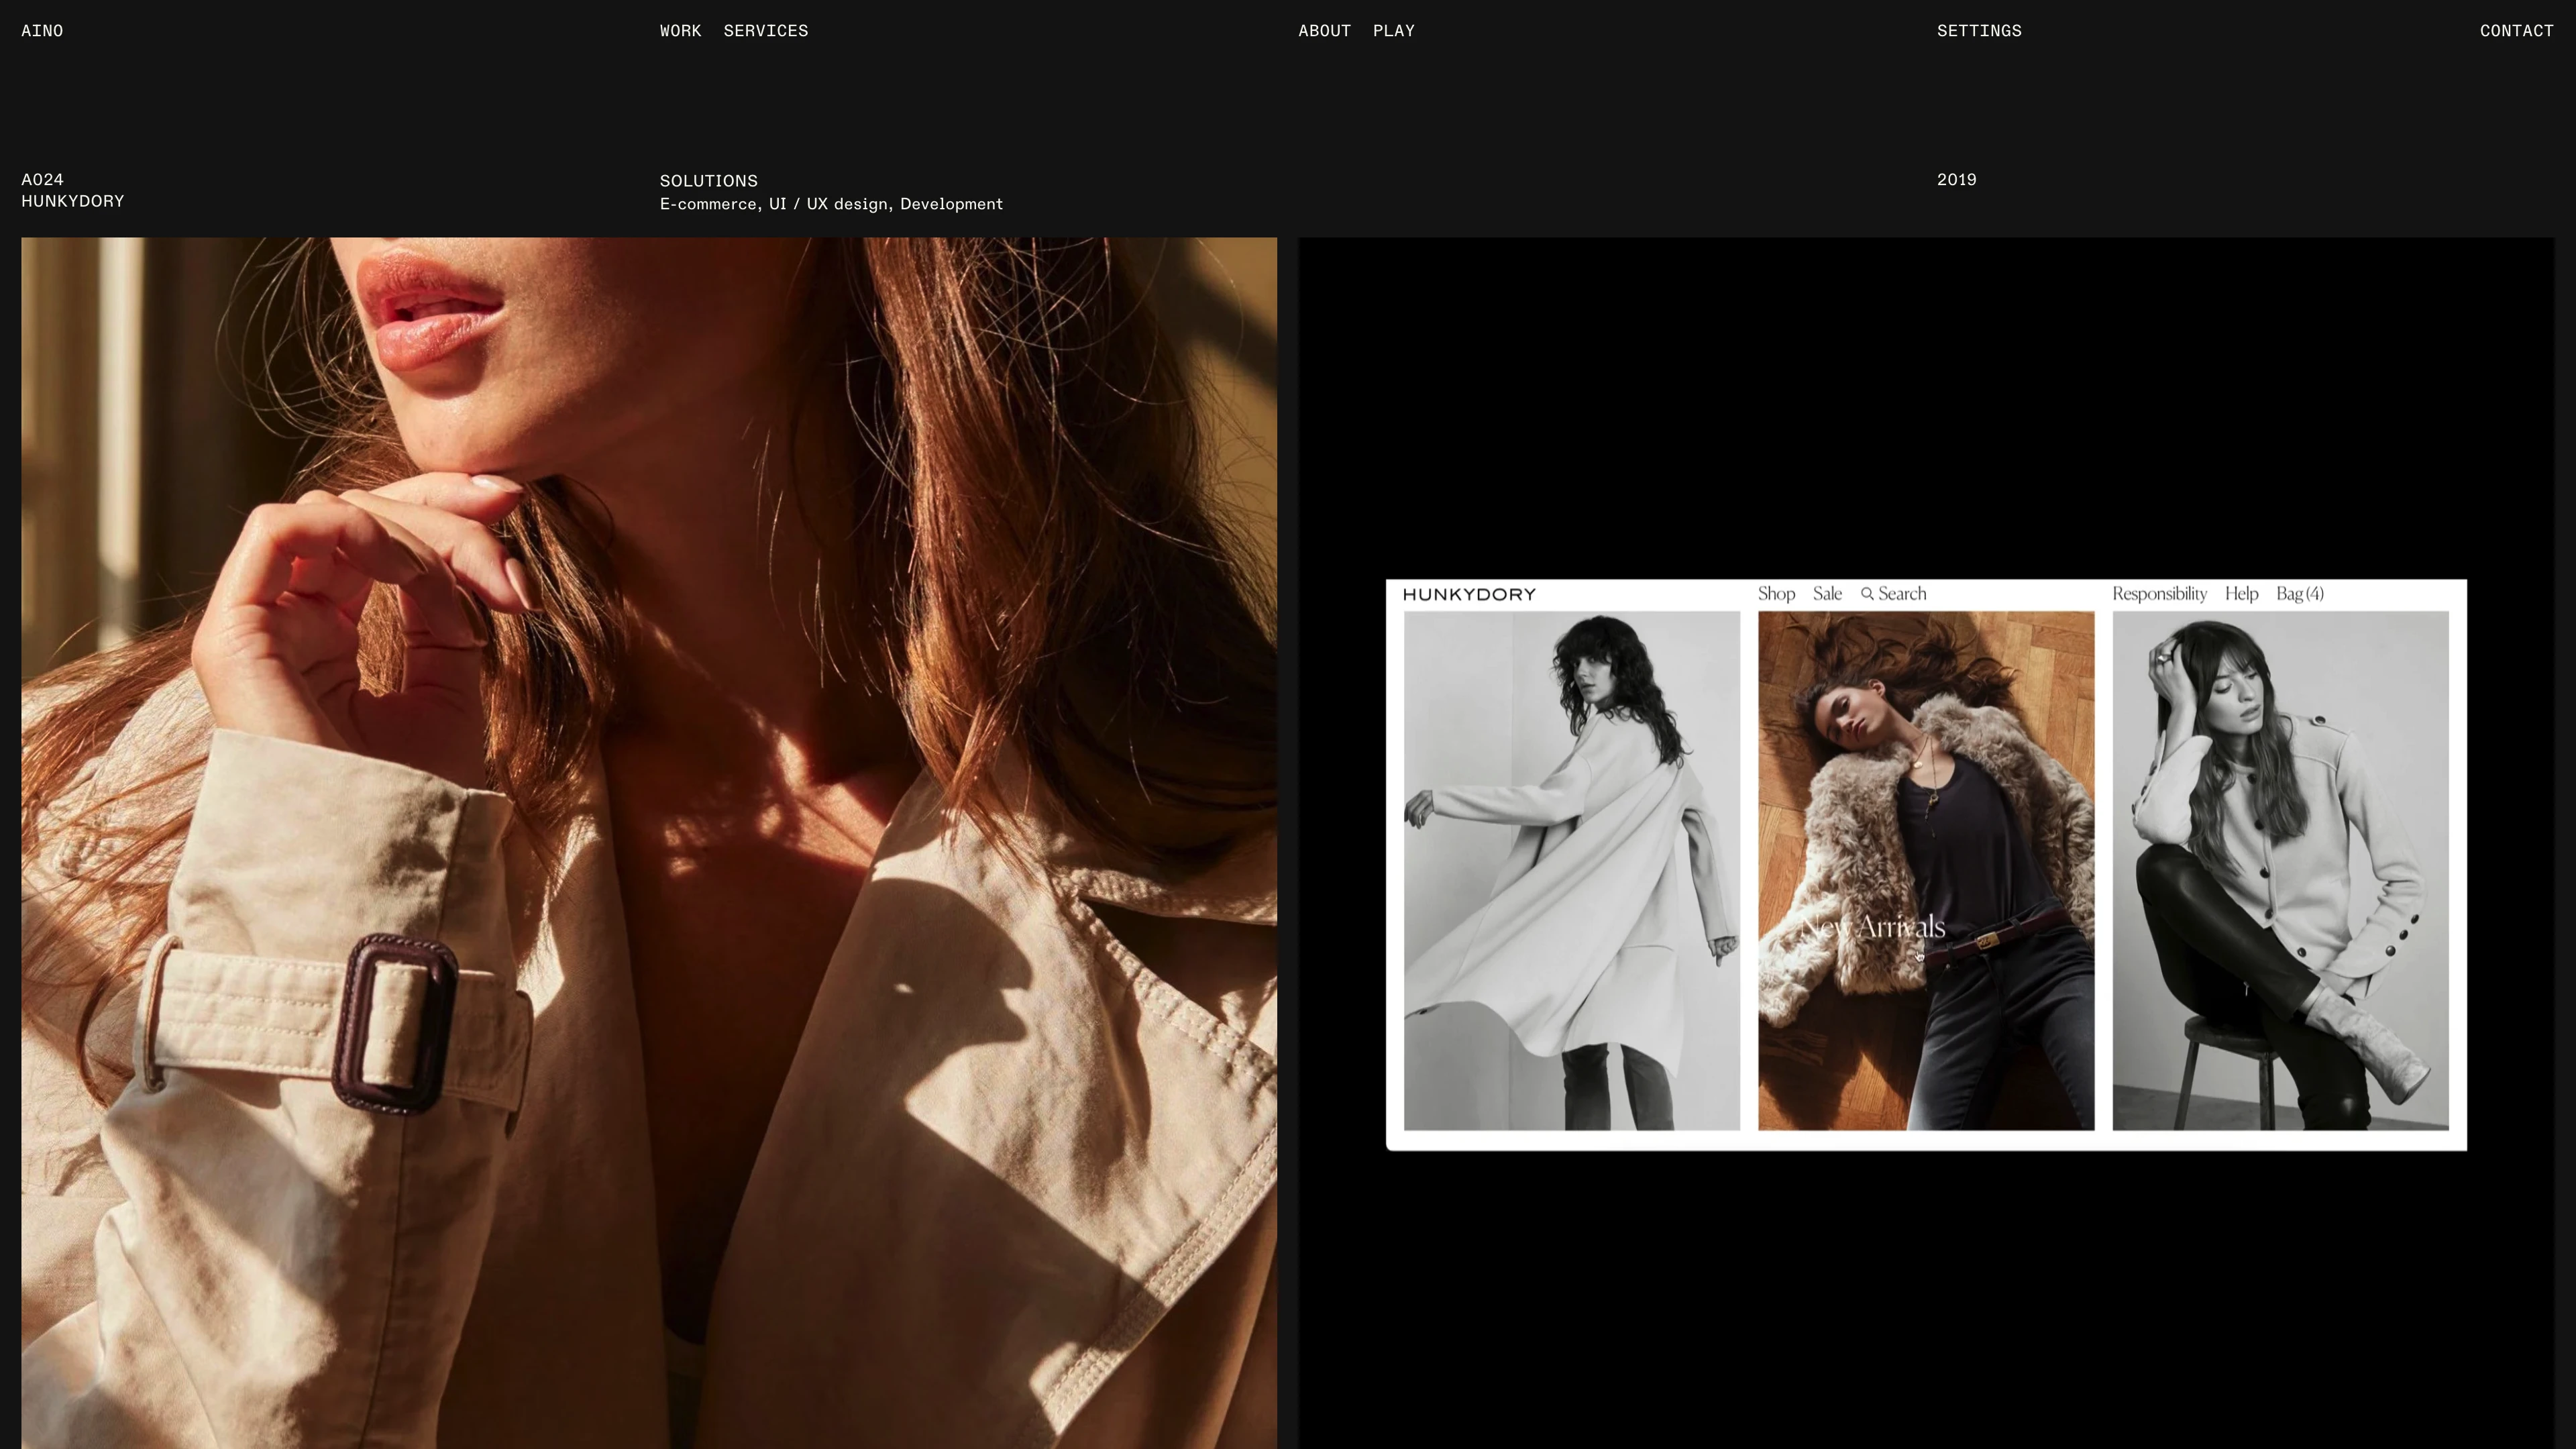The width and height of the screenshot is (2576, 1449).
Task: Click the CONTACT link
Action: pyautogui.click(x=2516, y=31)
